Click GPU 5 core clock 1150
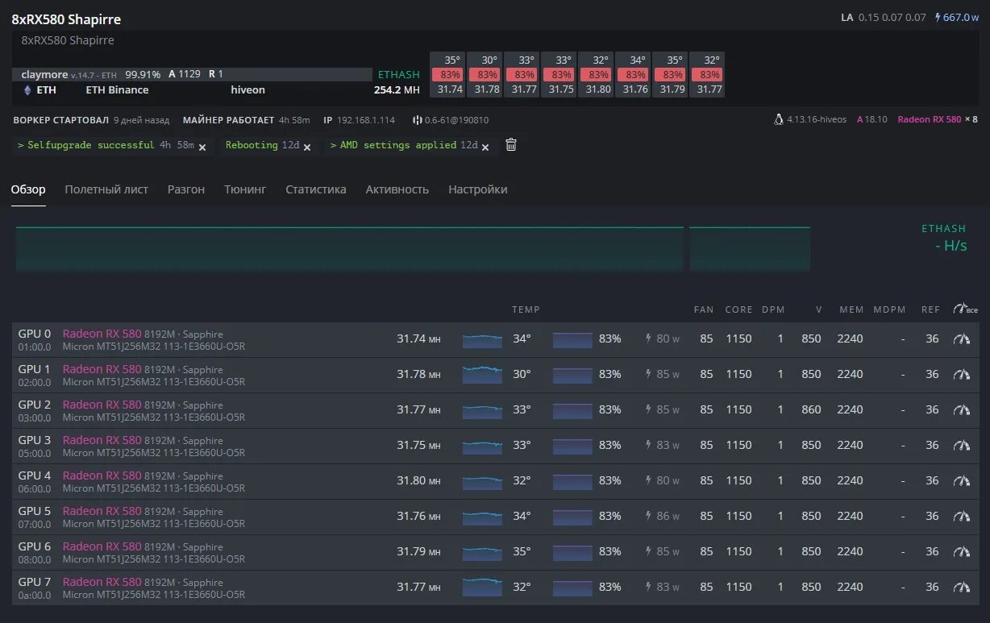The height and width of the screenshot is (623, 990). click(738, 516)
